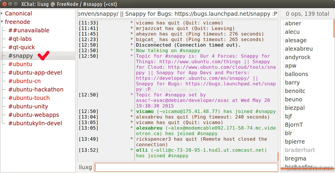Viewport: 335px width, 173px height.
Task: Select user alecu in user list
Action: click(x=292, y=32)
